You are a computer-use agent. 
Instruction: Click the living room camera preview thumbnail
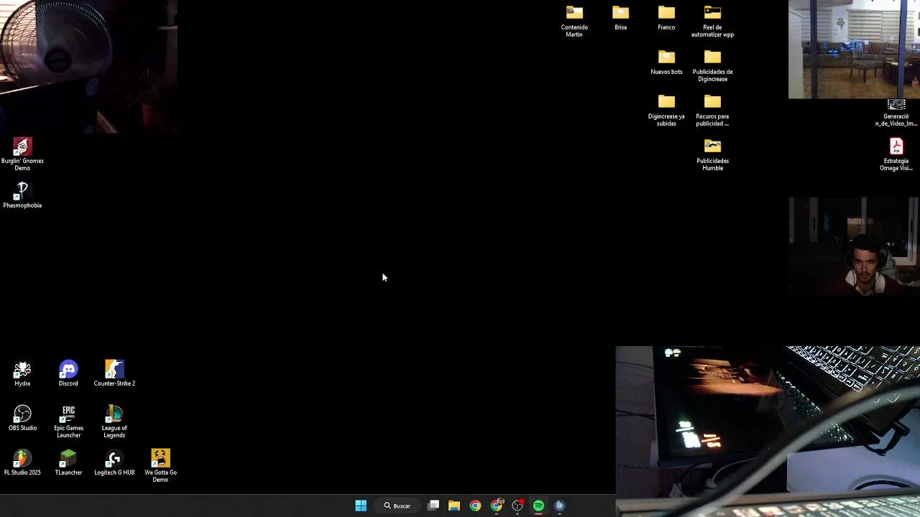(854, 50)
